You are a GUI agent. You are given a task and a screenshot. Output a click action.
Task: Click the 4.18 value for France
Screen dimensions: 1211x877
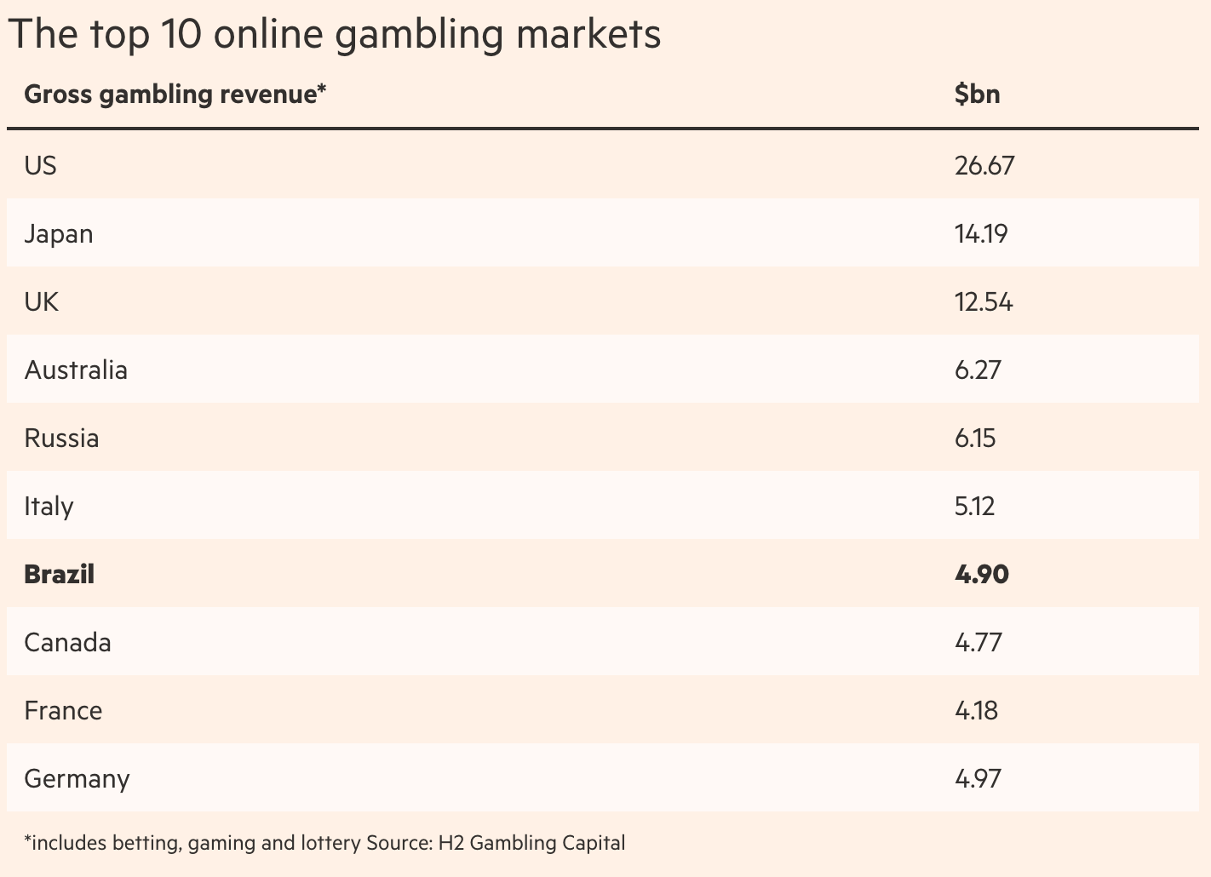[x=976, y=710]
